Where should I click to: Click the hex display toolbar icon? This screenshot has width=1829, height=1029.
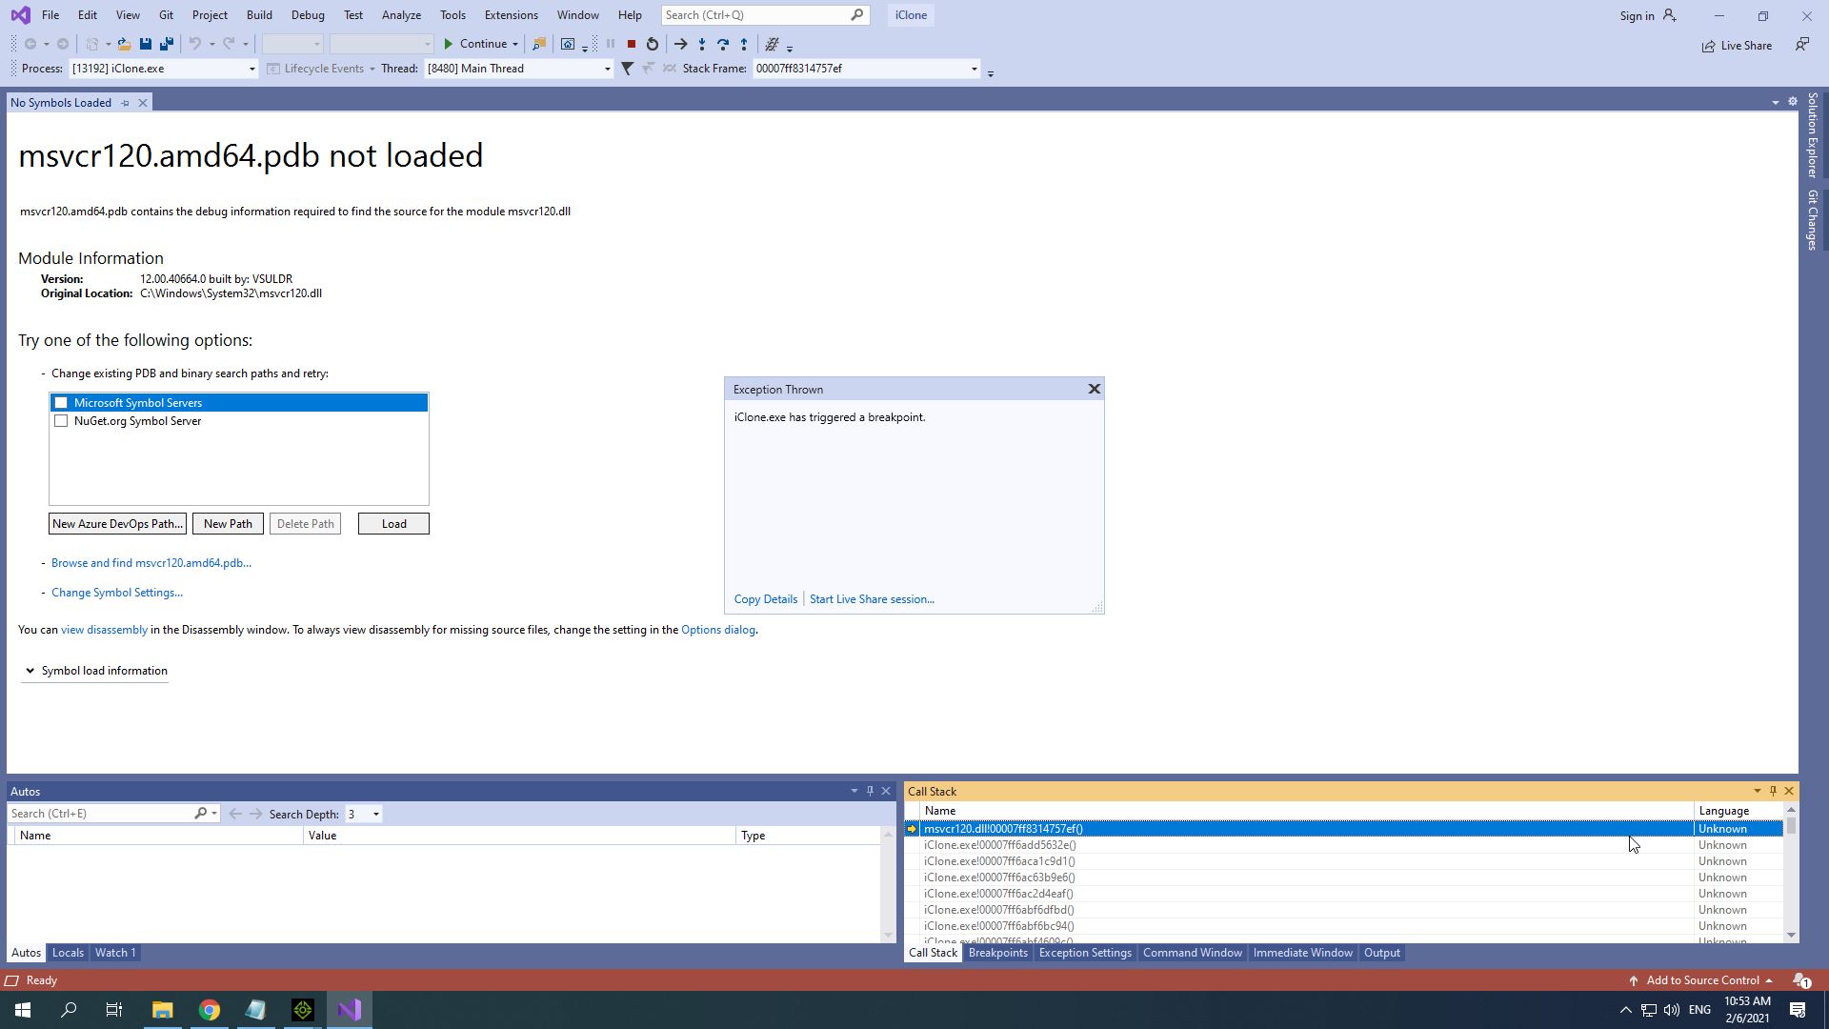[773, 44]
